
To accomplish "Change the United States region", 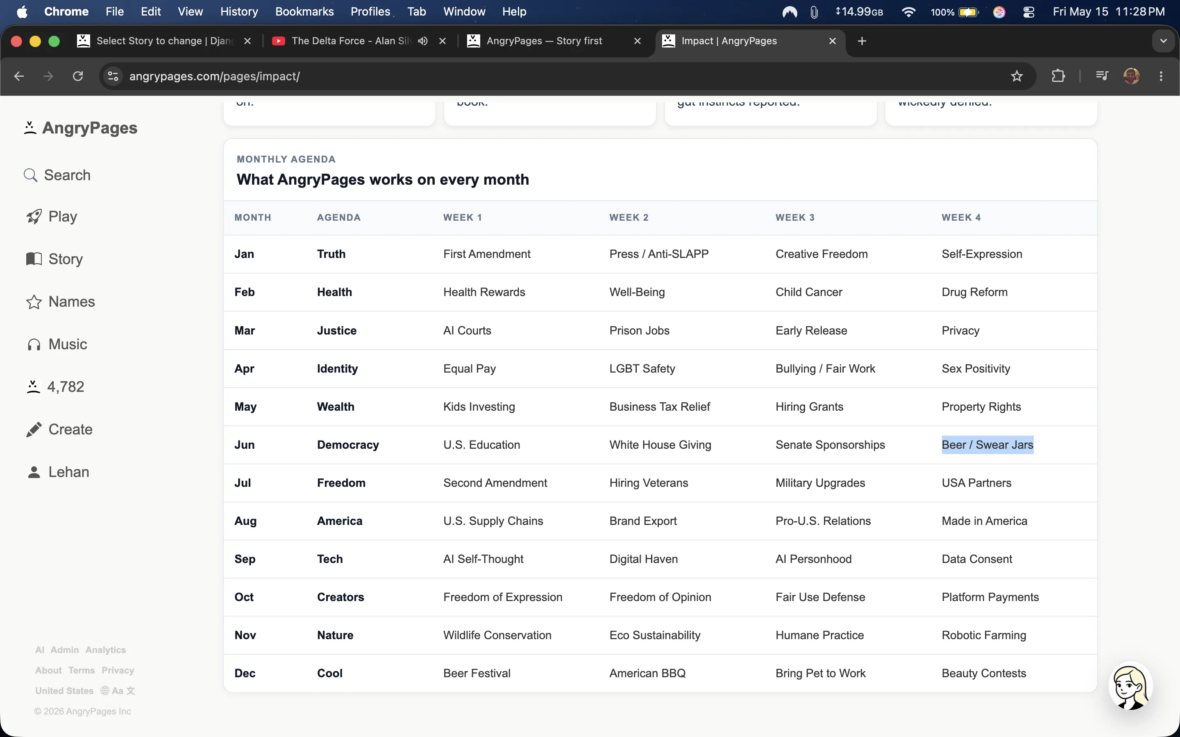I will tap(64, 691).
